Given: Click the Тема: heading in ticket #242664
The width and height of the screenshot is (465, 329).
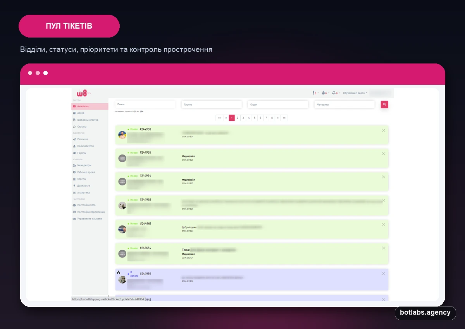Looking at the screenshot, I should [x=186, y=250].
